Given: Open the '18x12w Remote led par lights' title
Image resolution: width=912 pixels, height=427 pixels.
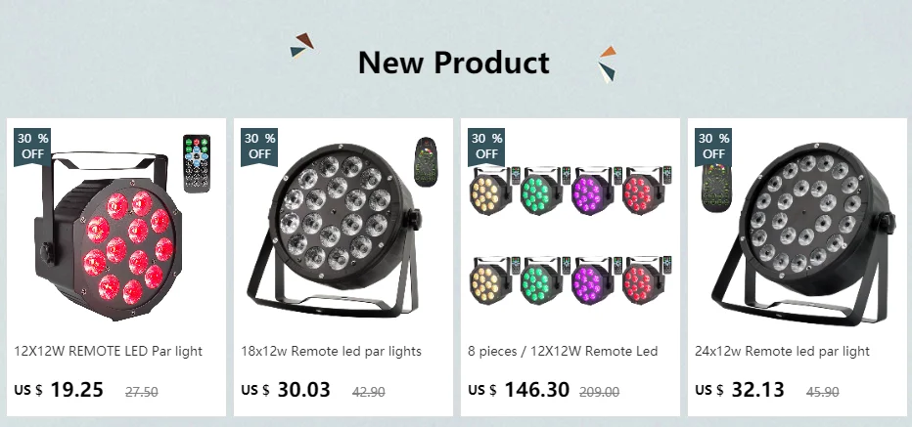Looking at the screenshot, I should pos(331,351).
